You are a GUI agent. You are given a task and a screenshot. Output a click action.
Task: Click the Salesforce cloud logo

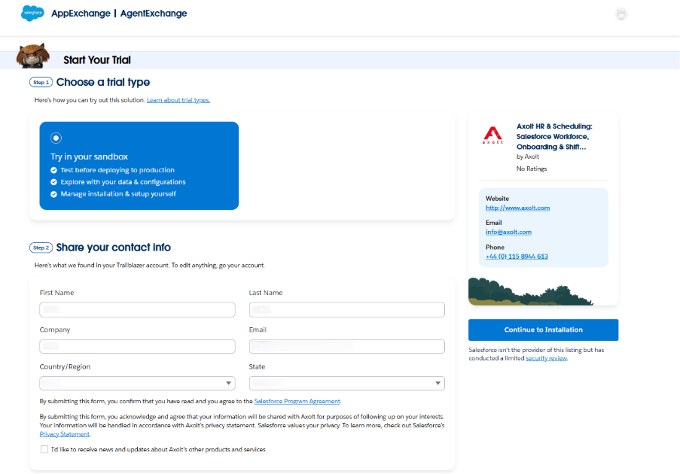coord(32,14)
